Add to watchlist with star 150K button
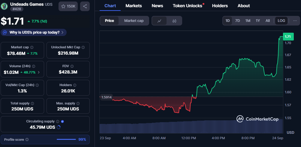 (x=68, y=6)
